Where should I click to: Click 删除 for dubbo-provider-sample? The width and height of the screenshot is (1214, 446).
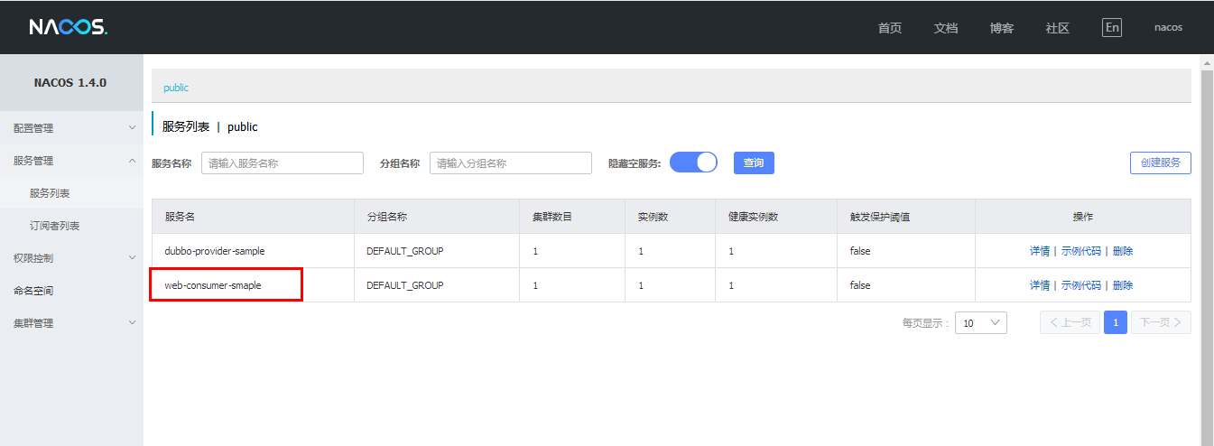[1123, 251]
